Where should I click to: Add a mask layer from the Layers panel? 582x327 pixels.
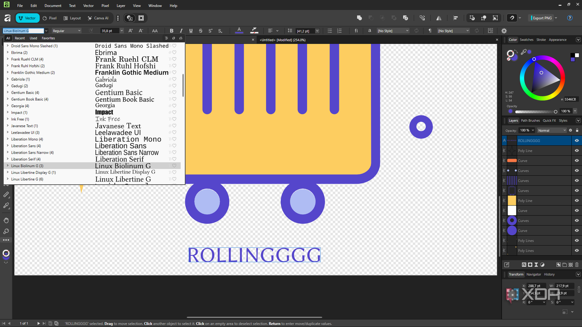click(530, 265)
